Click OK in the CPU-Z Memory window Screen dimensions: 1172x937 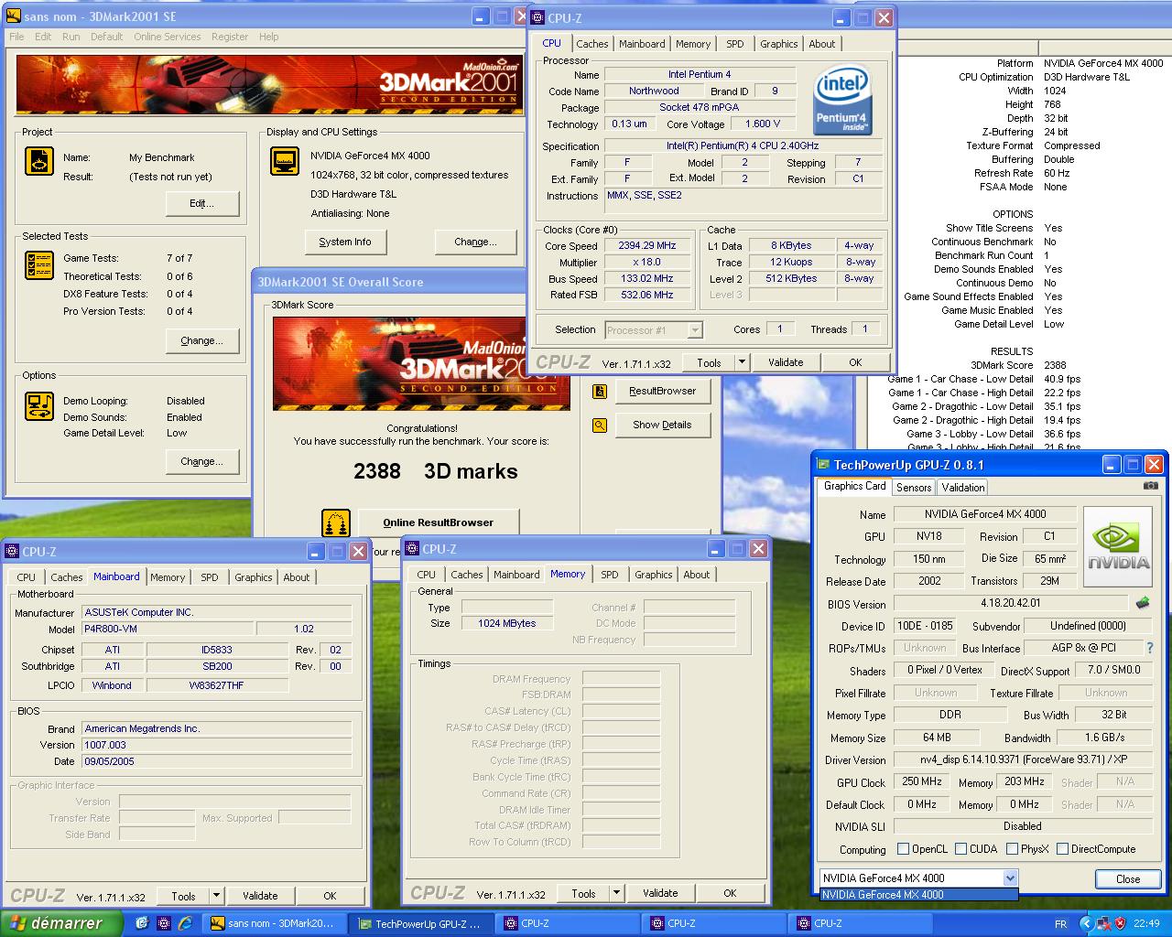[730, 893]
